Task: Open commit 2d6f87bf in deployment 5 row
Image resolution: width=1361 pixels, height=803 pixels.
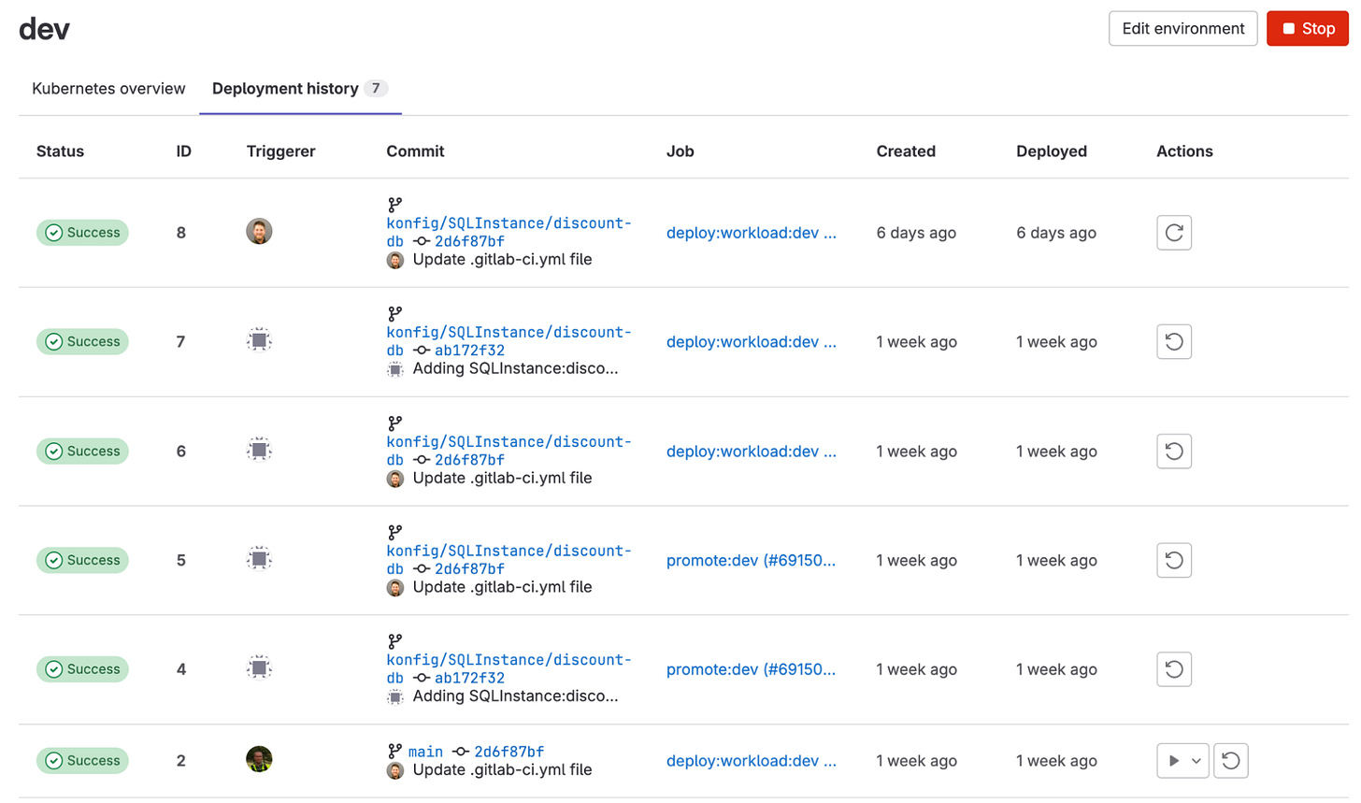Action: tap(469, 568)
